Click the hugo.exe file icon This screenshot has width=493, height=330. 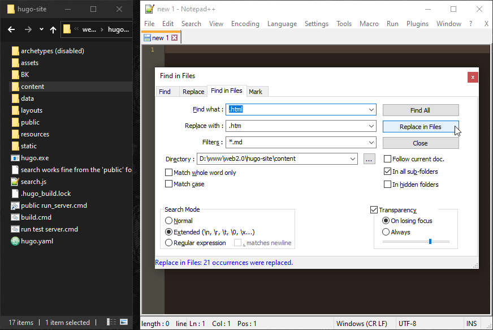point(15,158)
